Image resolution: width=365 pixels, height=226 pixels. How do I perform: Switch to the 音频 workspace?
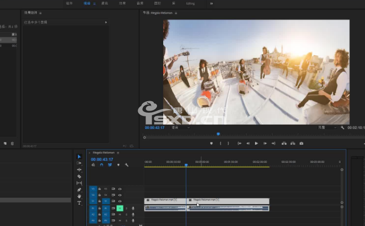pos(140,3)
